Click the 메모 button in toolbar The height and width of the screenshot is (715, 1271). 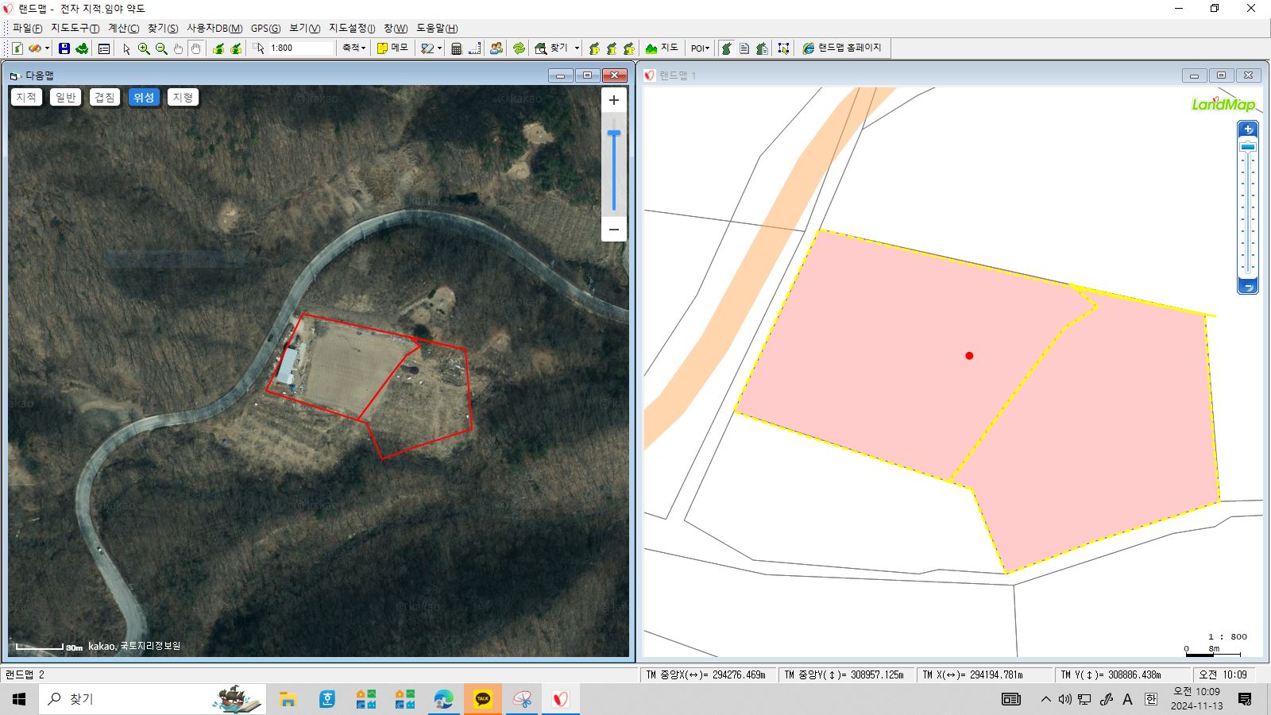(392, 48)
